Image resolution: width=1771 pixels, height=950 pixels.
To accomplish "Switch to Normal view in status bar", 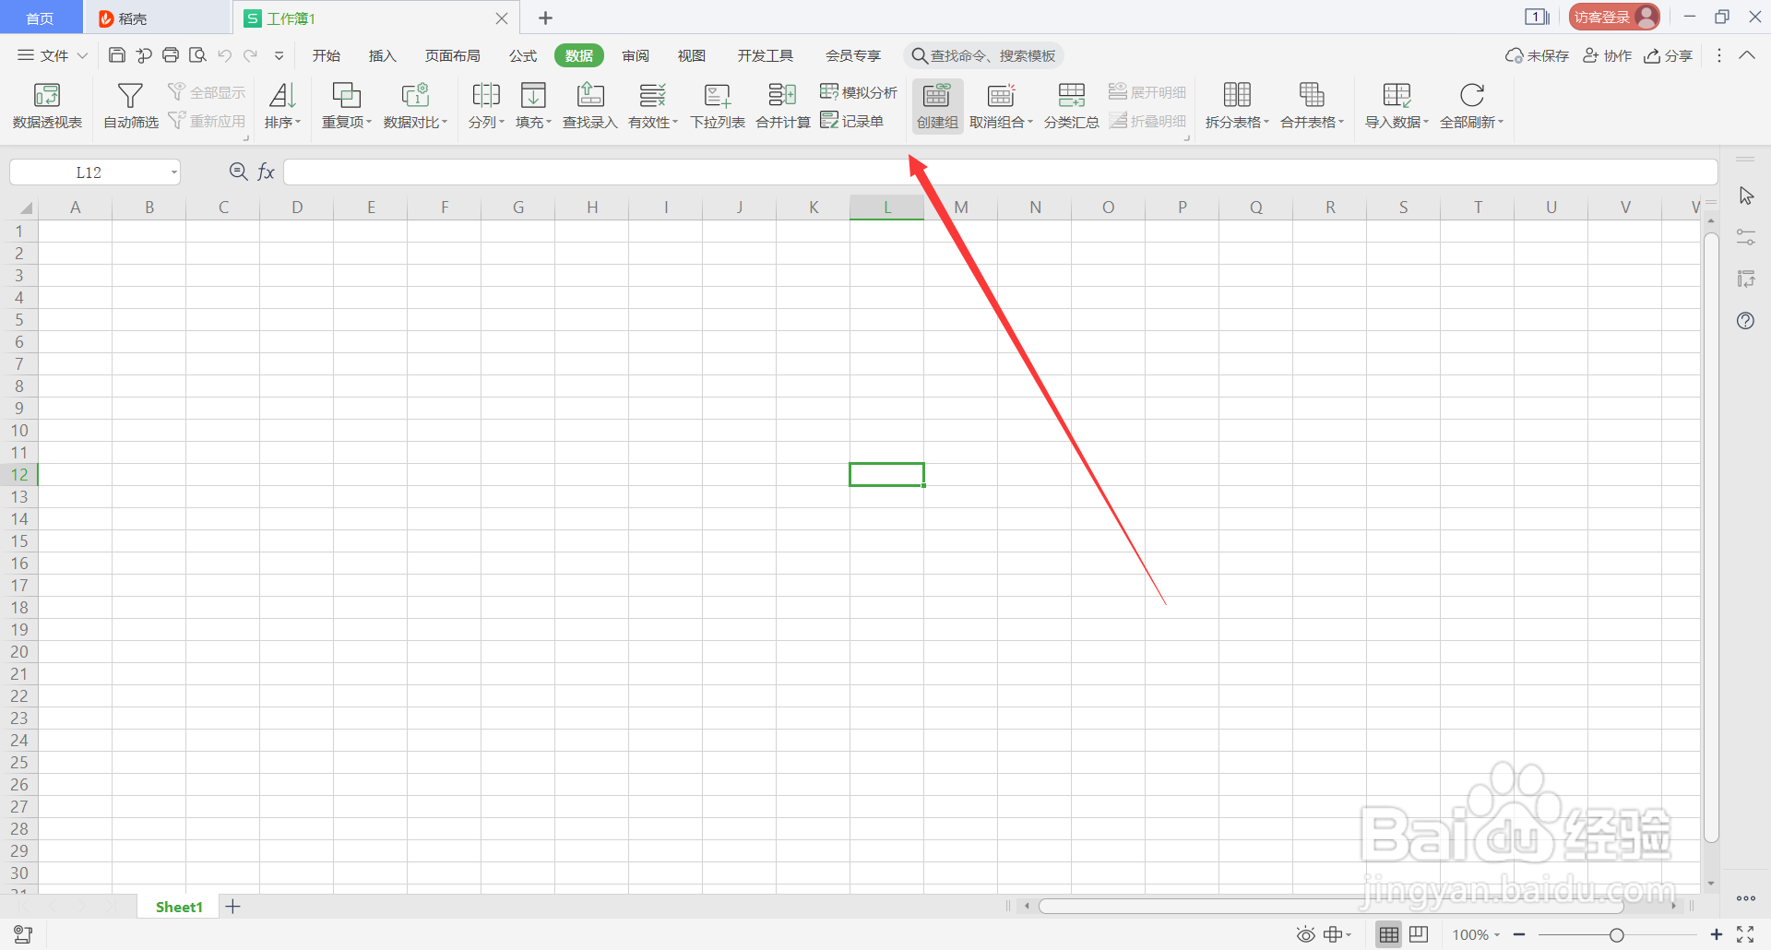I will point(1388,935).
